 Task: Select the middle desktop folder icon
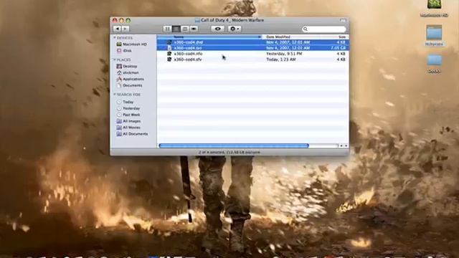[434, 32]
